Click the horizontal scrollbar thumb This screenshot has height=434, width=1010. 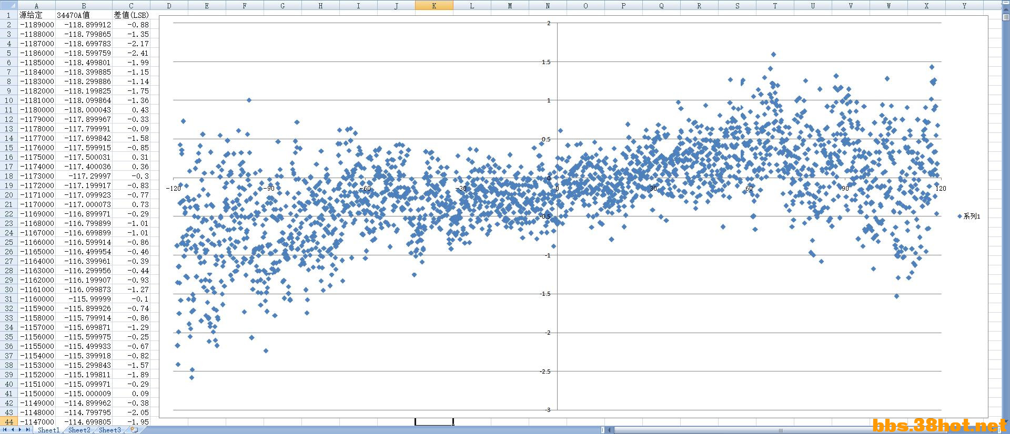[x=781, y=430]
